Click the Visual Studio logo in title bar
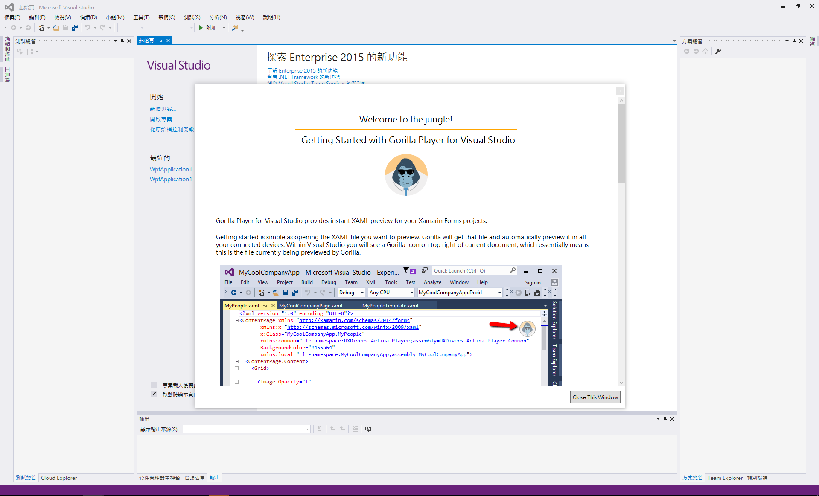 coord(9,7)
